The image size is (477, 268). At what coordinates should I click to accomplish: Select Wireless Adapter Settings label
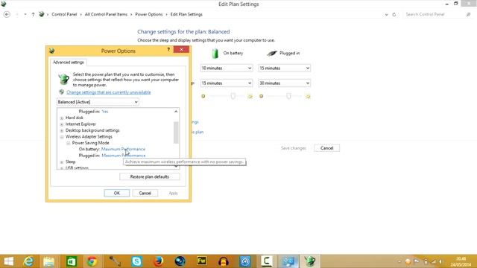point(89,137)
